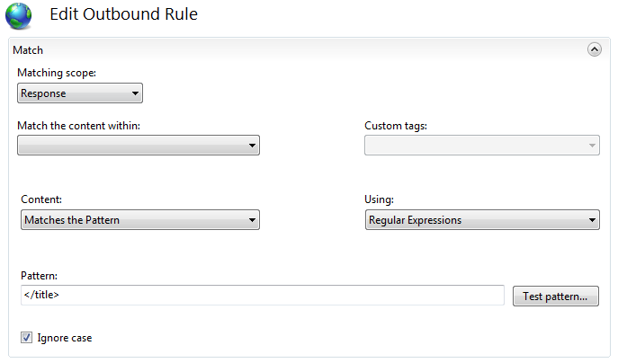Viewport: 618px width, 363px height.
Task: Click the globe icon beside Edit Outbound Rule
Action: click(18, 15)
